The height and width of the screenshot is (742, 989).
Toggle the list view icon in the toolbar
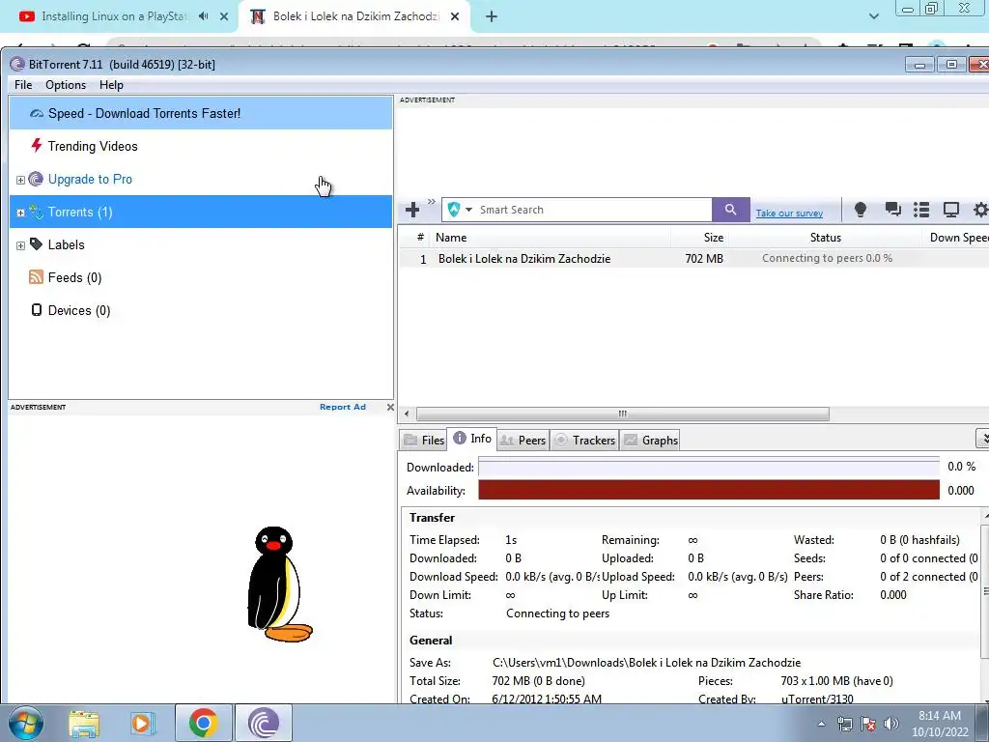pos(921,210)
